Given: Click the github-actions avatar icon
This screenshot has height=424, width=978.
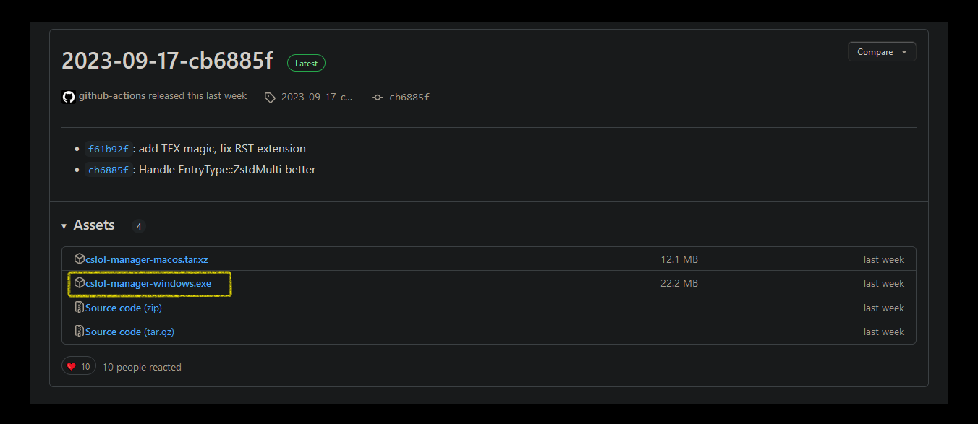Looking at the screenshot, I should point(68,95).
